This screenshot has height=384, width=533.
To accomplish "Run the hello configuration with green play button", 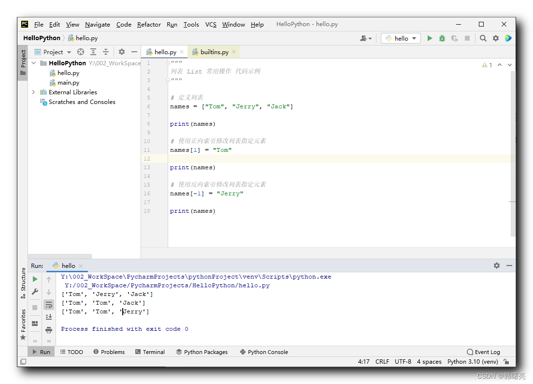I will (430, 38).
